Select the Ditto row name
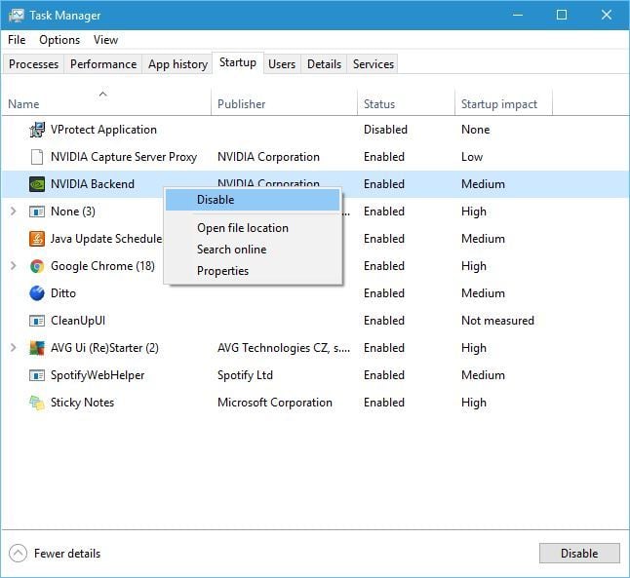The image size is (630, 578). pos(63,293)
